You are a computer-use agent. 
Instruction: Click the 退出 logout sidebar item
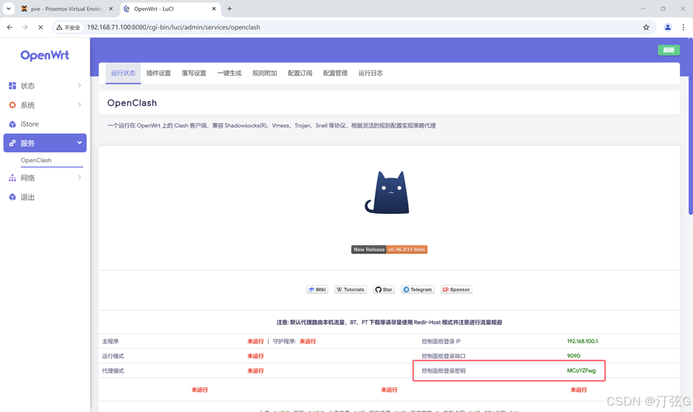tap(45, 197)
